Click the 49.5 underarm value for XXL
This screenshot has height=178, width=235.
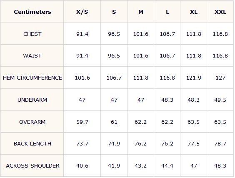click(x=220, y=100)
